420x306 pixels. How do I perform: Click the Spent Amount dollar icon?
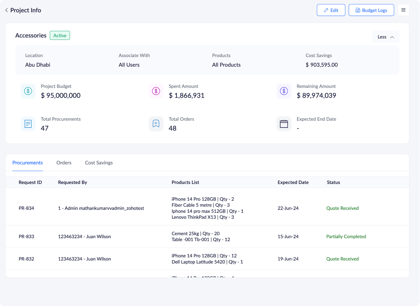tap(156, 91)
